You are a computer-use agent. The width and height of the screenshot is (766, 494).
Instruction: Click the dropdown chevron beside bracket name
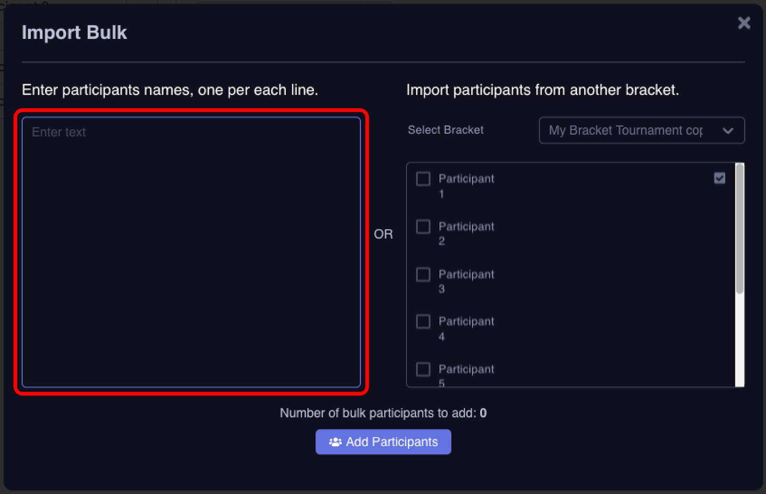pyautogui.click(x=728, y=130)
